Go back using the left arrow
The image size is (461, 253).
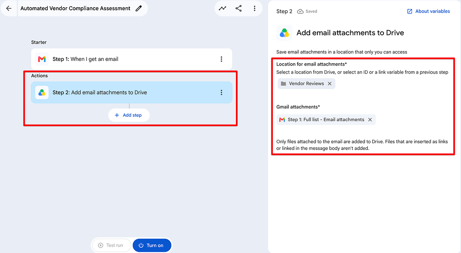[9, 8]
